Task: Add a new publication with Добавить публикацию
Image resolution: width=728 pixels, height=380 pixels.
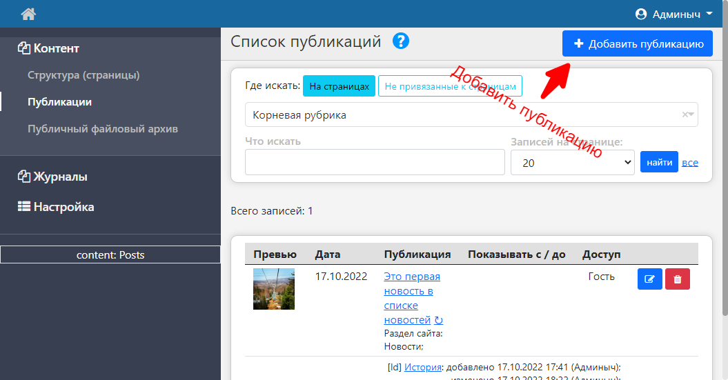Action: tap(638, 43)
